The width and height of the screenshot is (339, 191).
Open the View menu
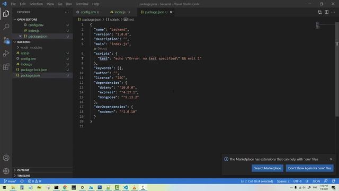click(x=50, y=4)
